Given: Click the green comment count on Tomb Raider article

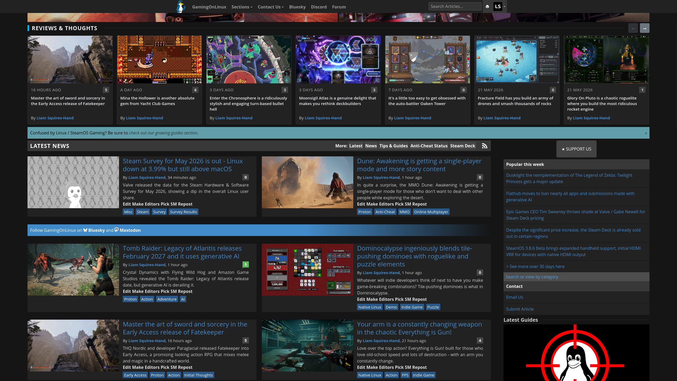Looking at the screenshot, I should click(x=245, y=265).
